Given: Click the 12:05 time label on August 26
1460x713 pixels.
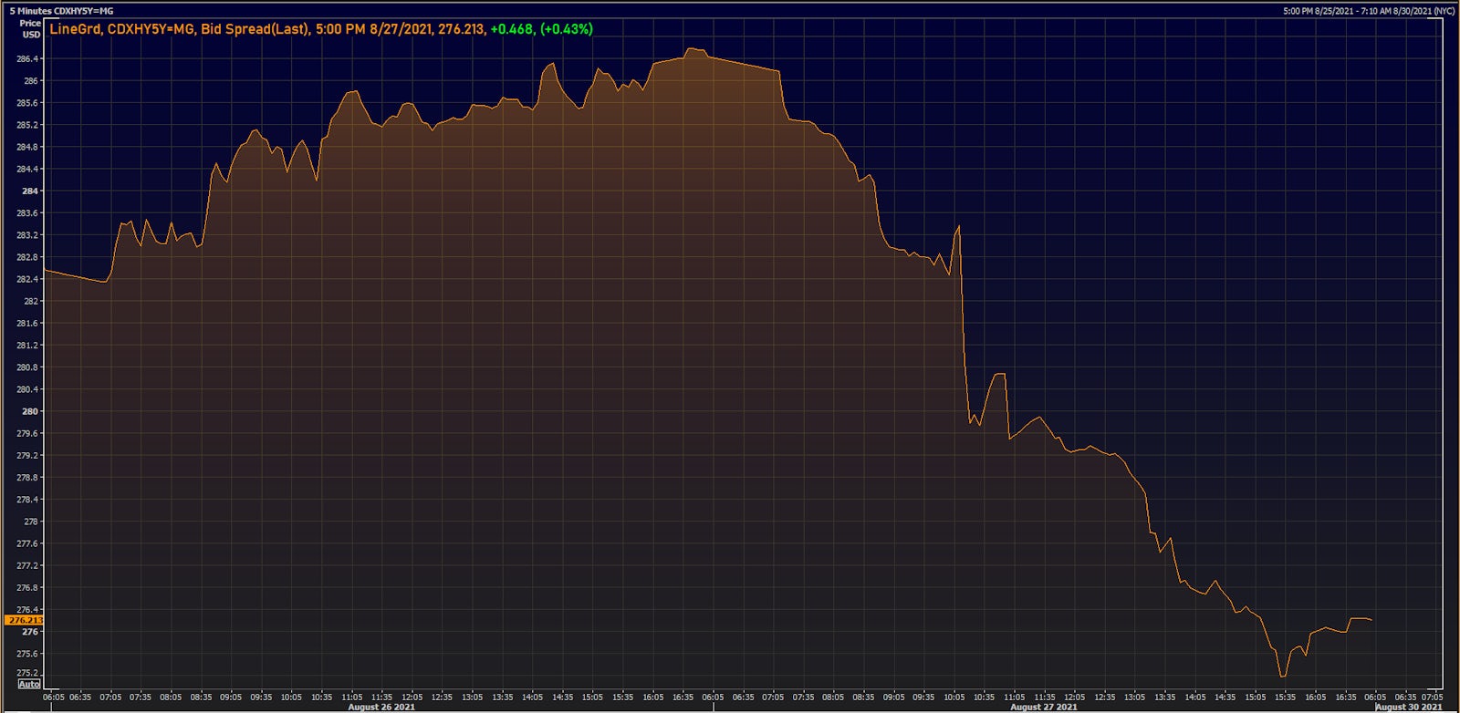Looking at the screenshot, I should [412, 697].
